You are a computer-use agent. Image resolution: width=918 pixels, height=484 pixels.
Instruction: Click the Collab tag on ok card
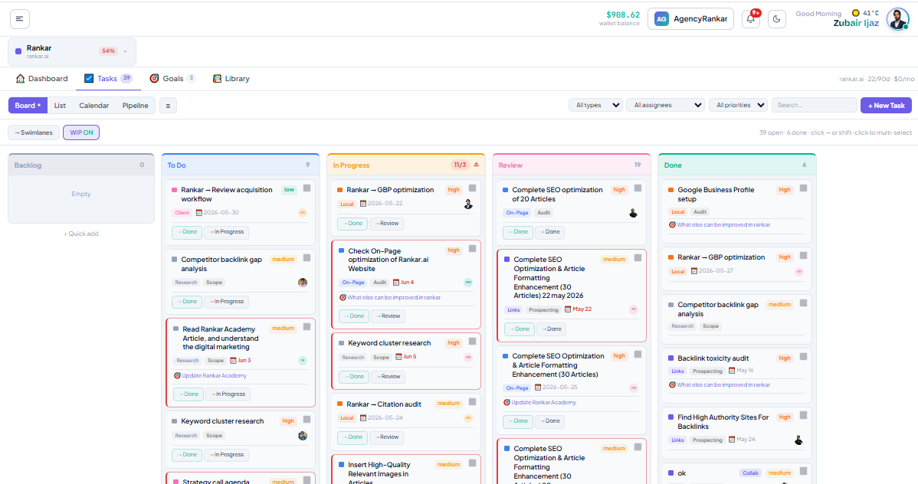tap(750, 473)
